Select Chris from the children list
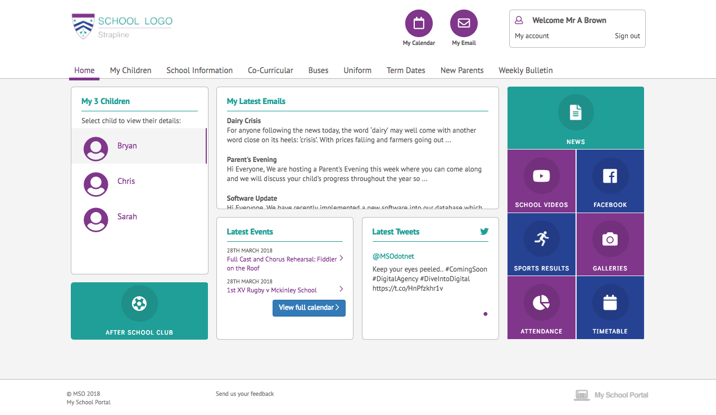Image resolution: width=716 pixels, height=415 pixels. tap(126, 182)
